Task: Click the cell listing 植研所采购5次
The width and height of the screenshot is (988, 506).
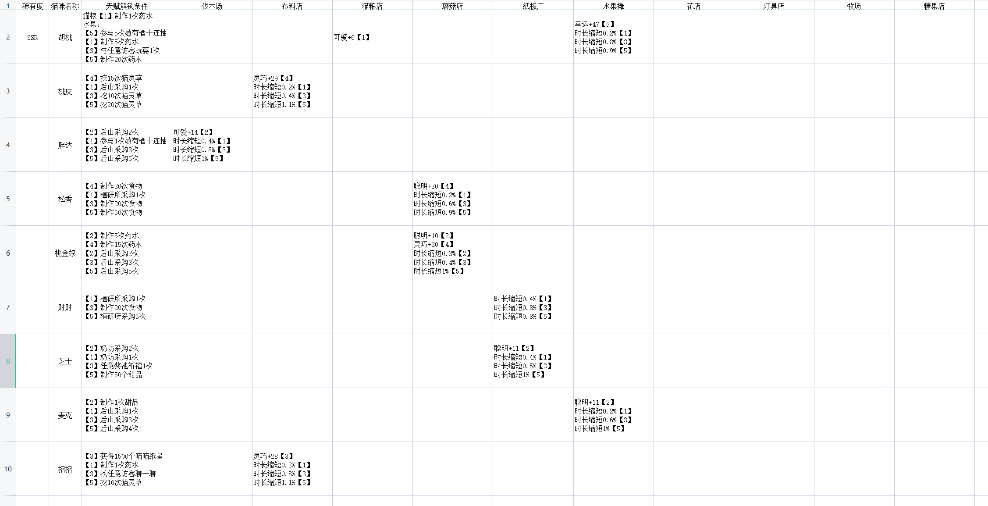Action: (127, 307)
